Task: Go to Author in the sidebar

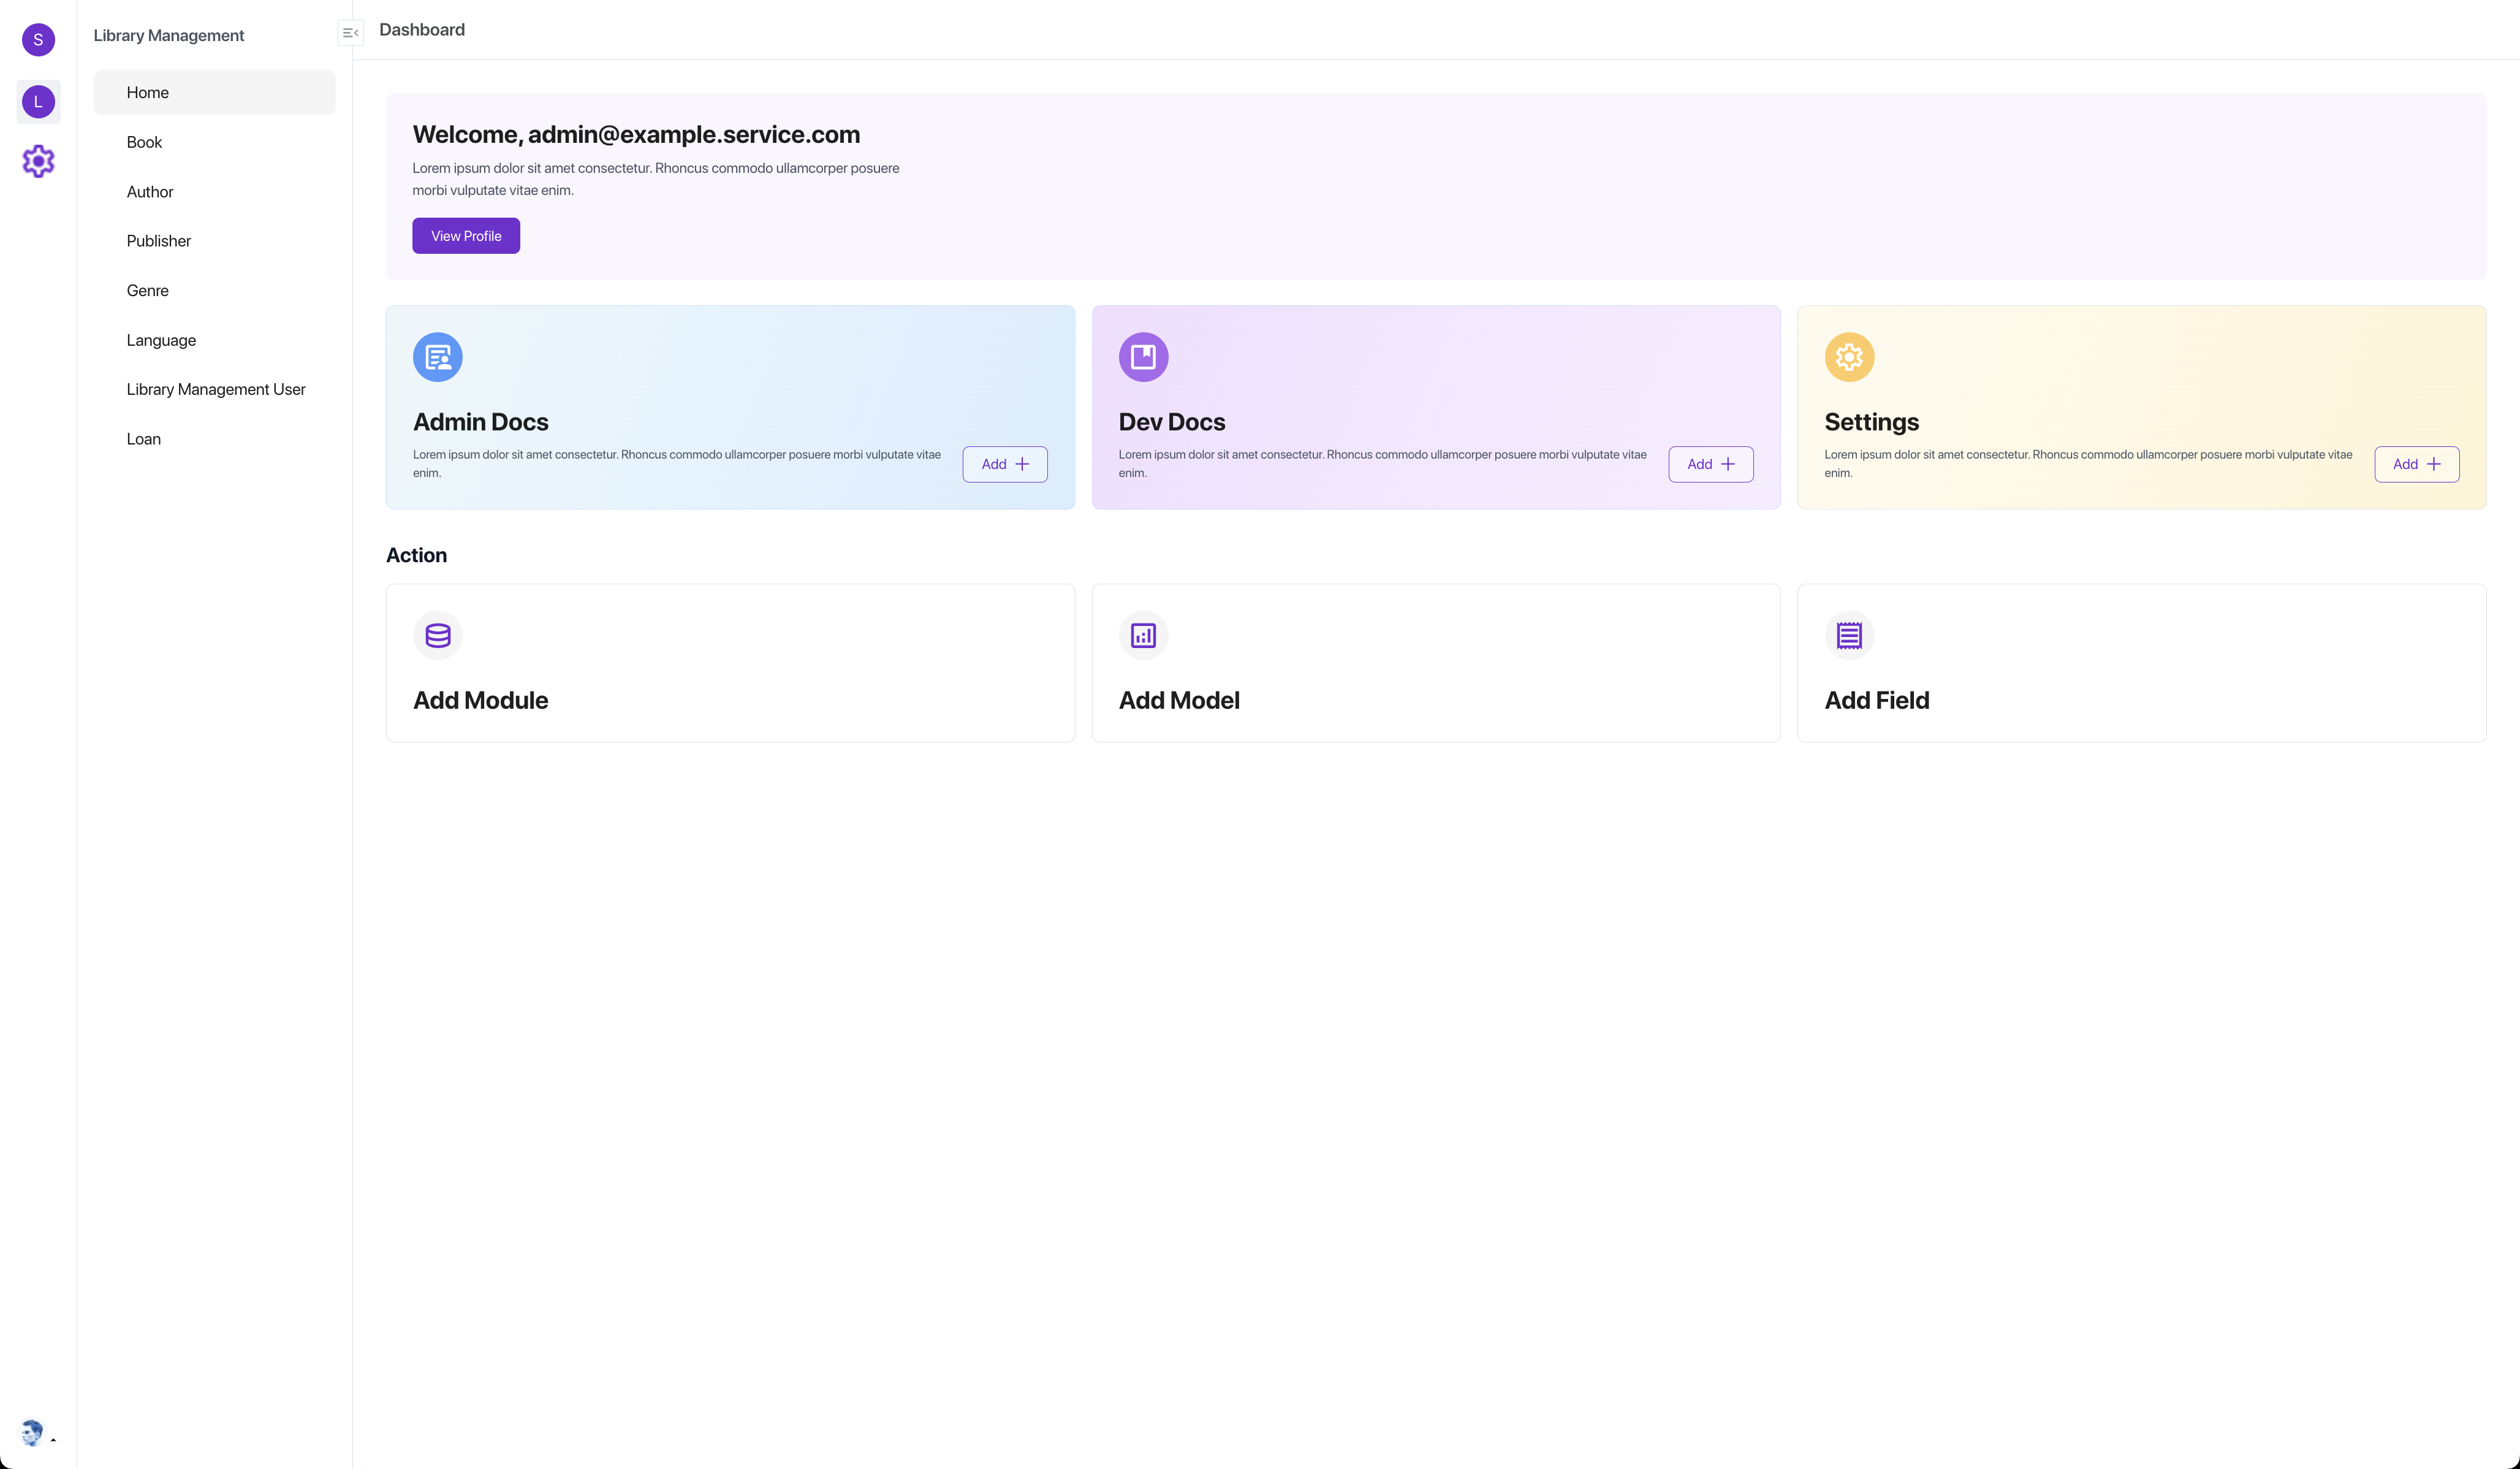Action: tap(150, 192)
